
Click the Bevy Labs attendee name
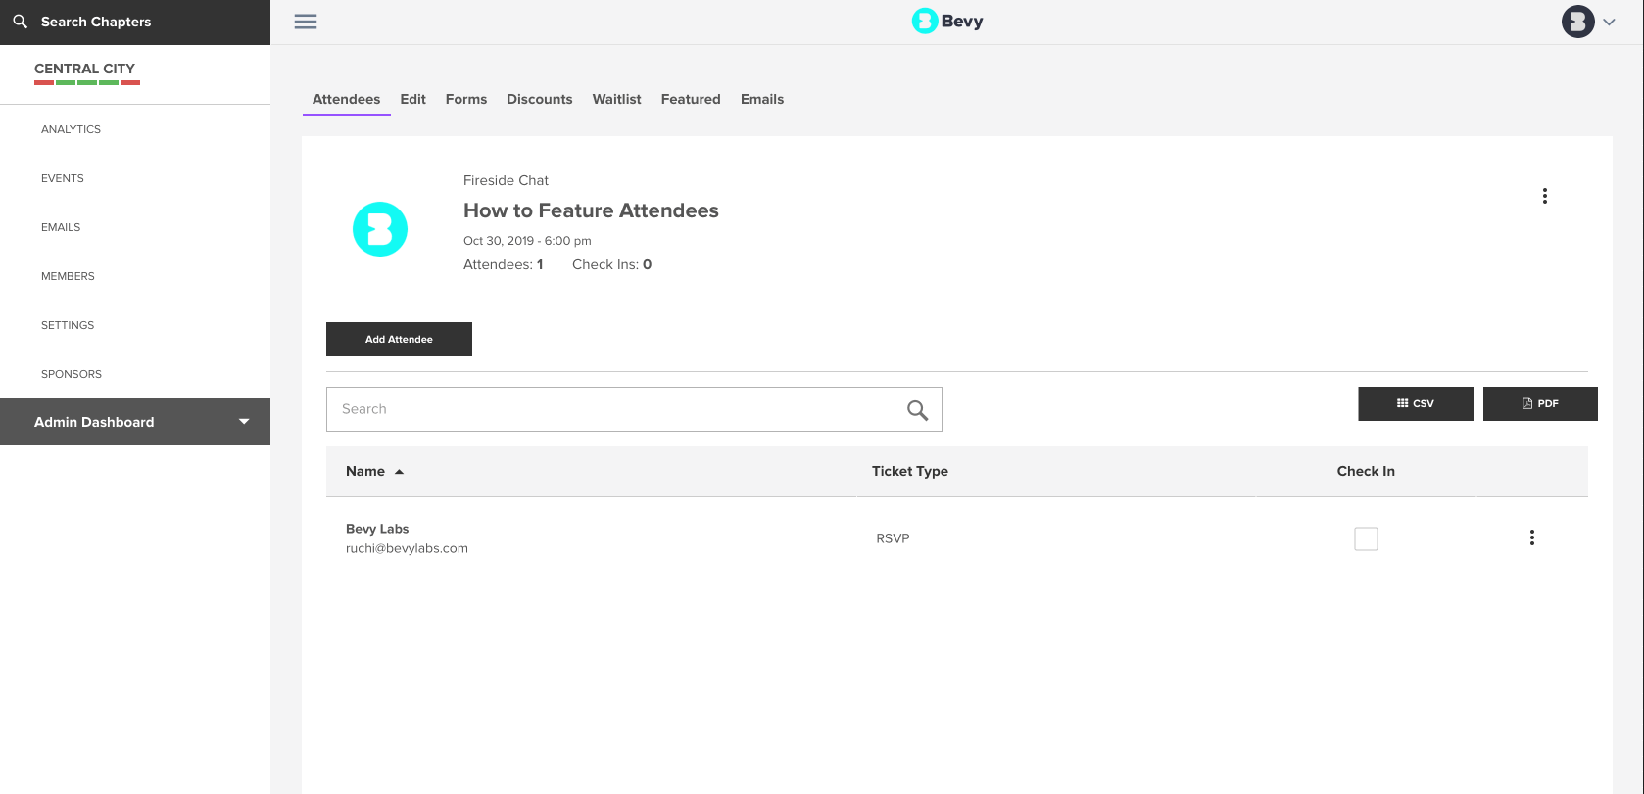point(377,529)
